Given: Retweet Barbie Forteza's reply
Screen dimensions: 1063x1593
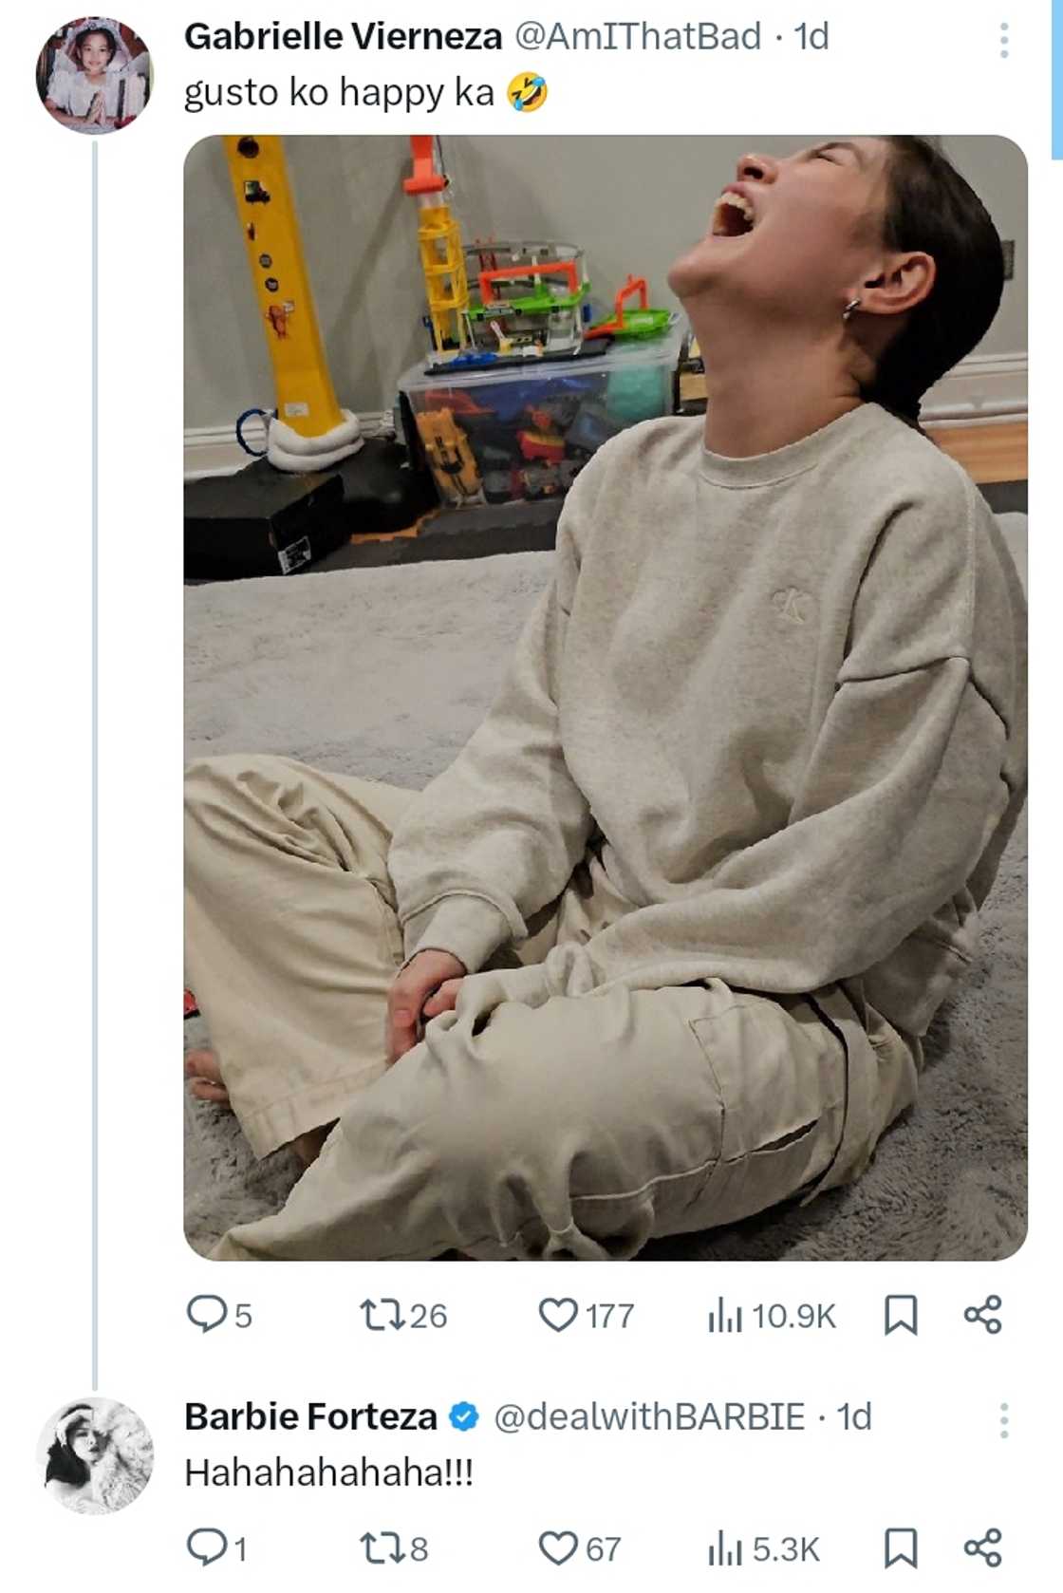Looking at the screenshot, I should click(x=383, y=1547).
